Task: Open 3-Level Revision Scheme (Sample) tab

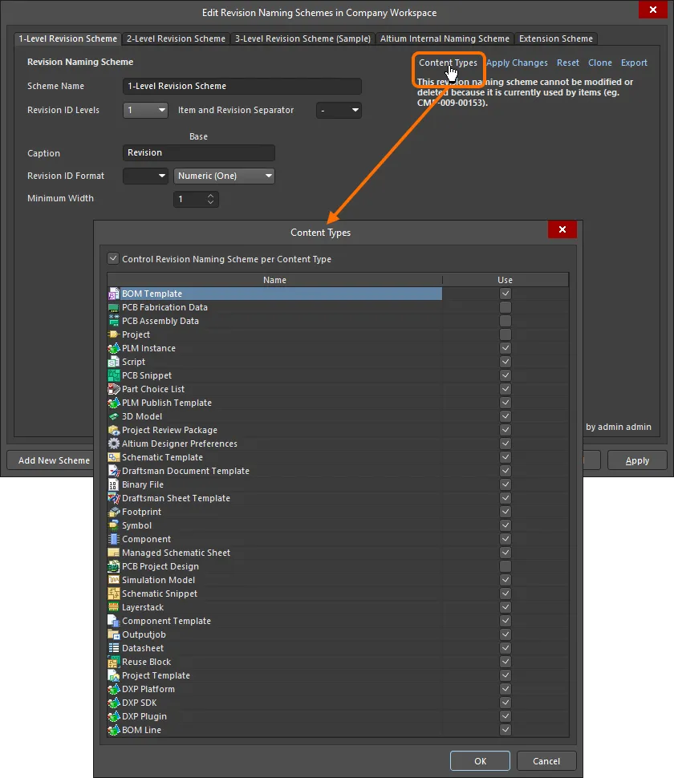Action: (302, 38)
